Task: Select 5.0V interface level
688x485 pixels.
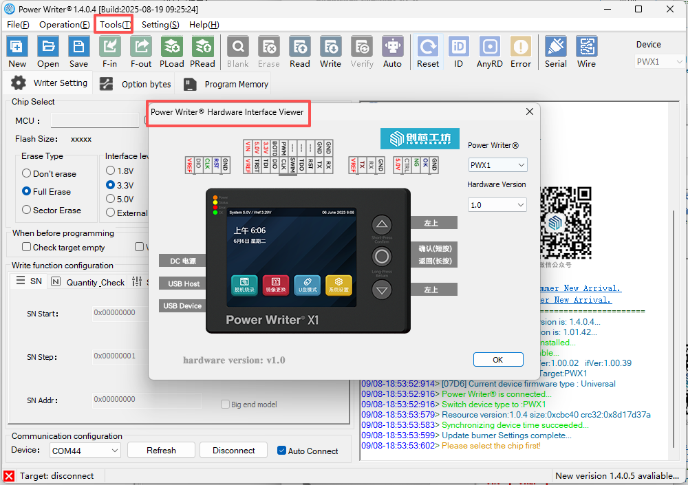Action: (x=111, y=199)
